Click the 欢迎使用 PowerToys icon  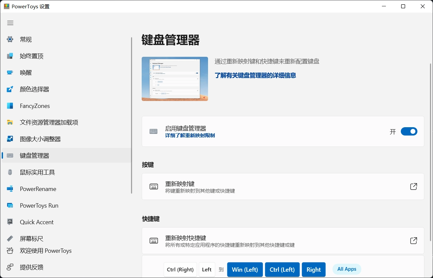10,250
